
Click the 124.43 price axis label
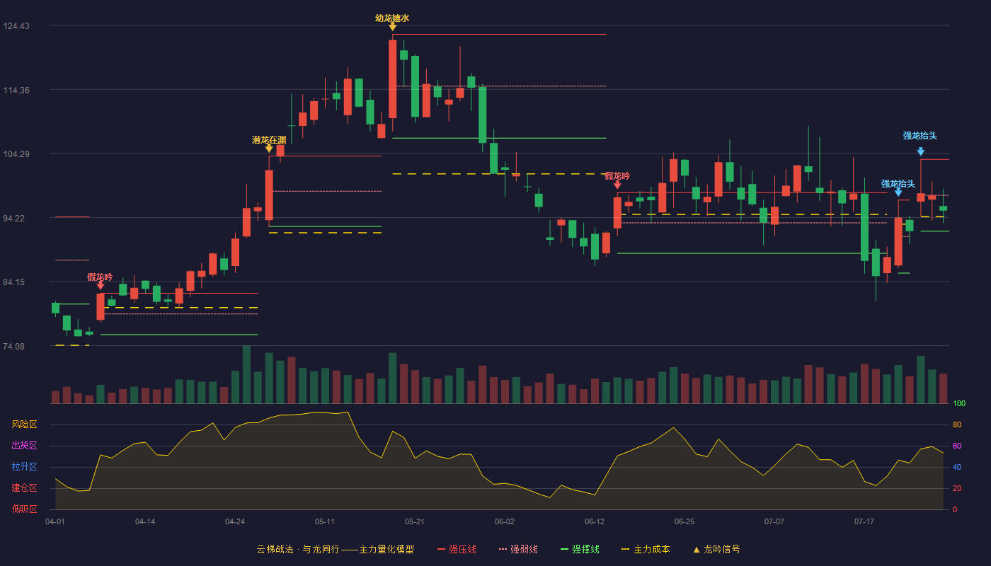pos(16,26)
